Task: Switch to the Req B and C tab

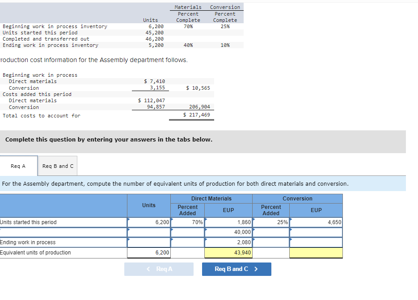Action: pyautogui.click(x=57, y=166)
